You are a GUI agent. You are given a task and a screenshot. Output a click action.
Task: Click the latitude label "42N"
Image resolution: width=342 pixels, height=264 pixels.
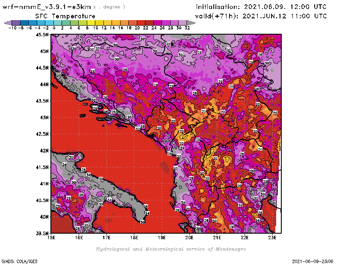point(44,151)
